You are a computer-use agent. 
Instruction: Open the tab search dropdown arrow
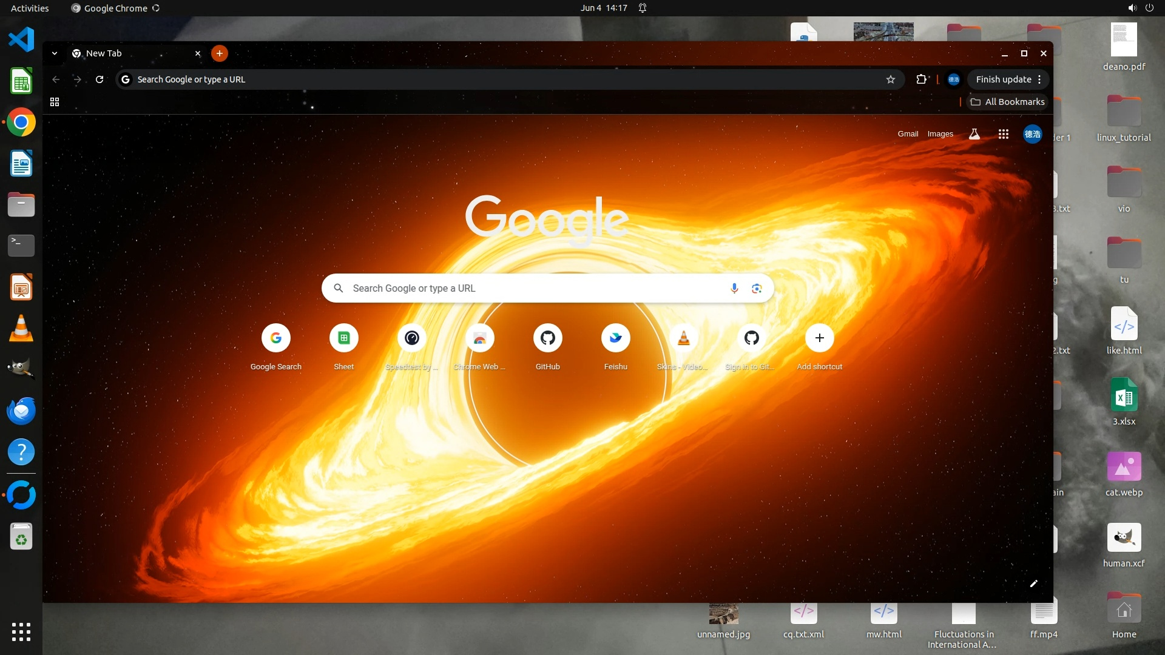(x=55, y=53)
